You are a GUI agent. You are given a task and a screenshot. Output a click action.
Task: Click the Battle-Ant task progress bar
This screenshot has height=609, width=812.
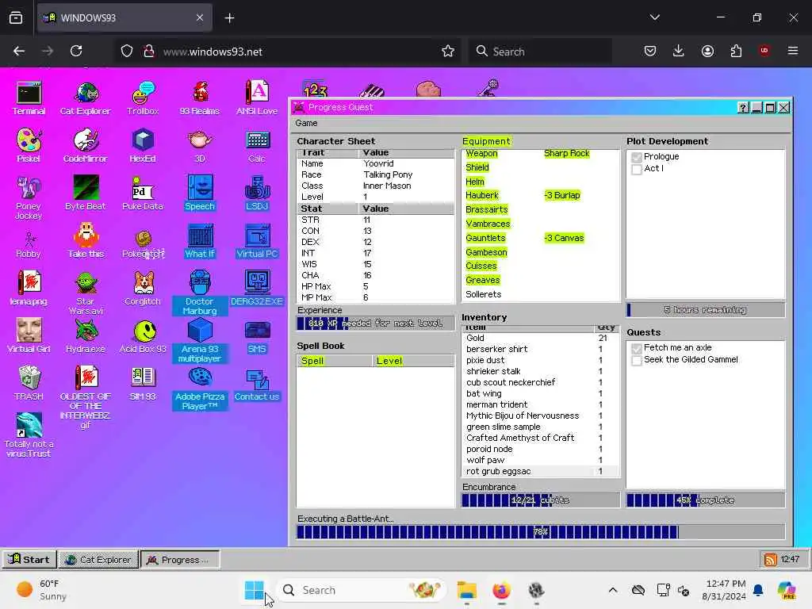540,532
